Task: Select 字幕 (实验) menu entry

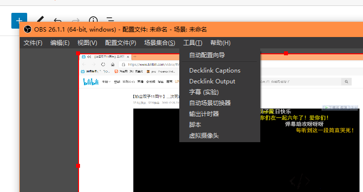Action: point(220,92)
